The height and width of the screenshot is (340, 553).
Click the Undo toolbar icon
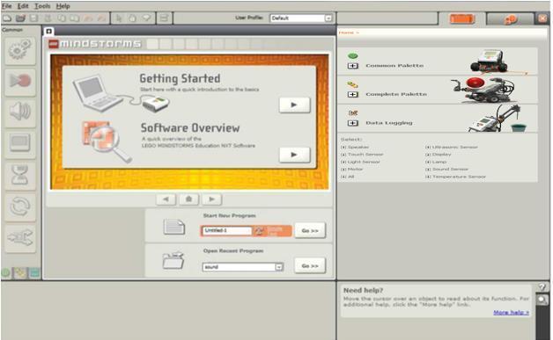click(x=88, y=18)
